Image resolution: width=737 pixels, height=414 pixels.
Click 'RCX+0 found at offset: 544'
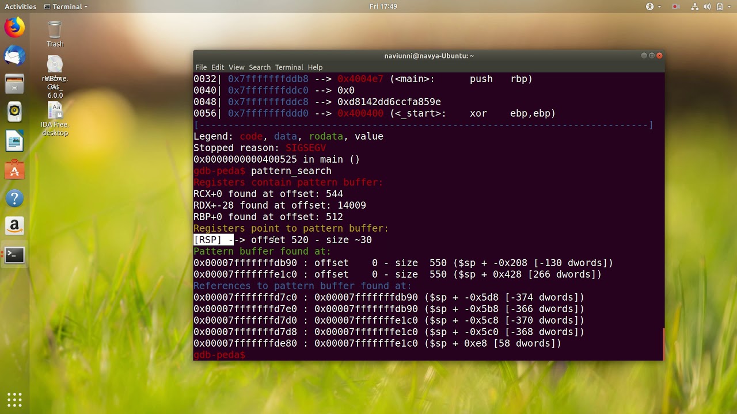tap(268, 194)
